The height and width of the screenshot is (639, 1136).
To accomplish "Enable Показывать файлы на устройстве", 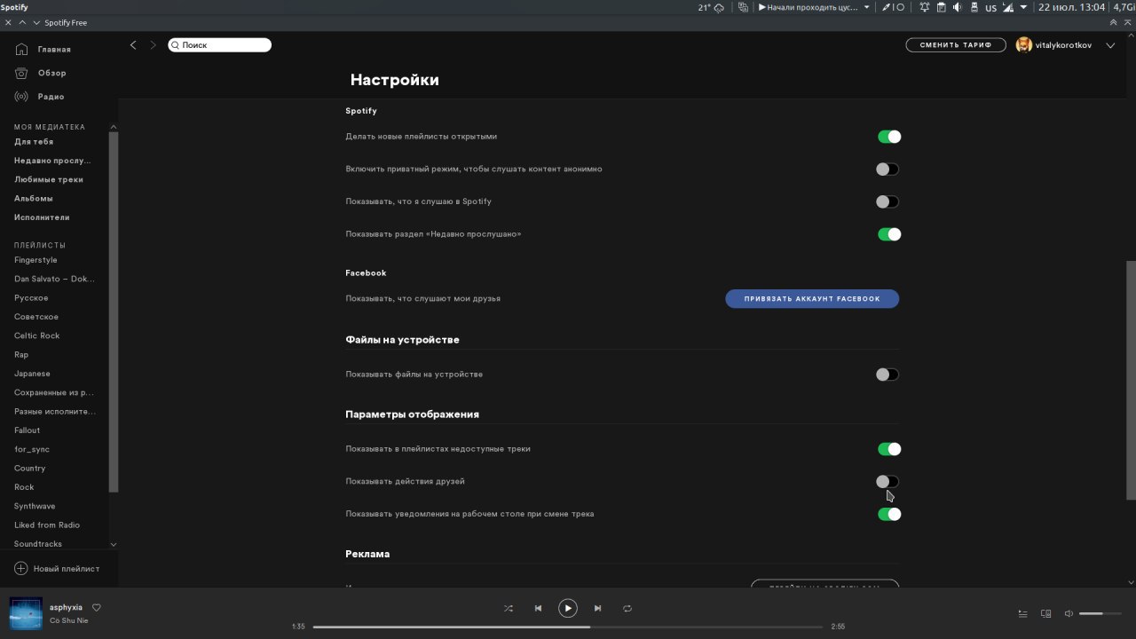I will tap(887, 375).
